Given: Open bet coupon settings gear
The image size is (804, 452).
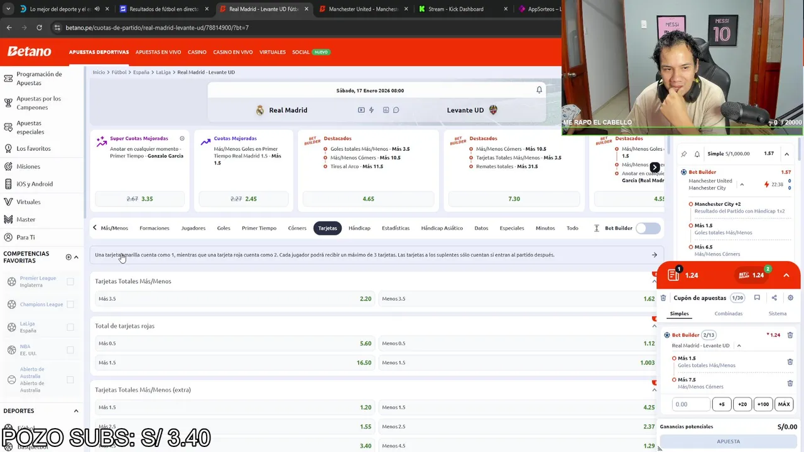Looking at the screenshot, I should (790, 298).
